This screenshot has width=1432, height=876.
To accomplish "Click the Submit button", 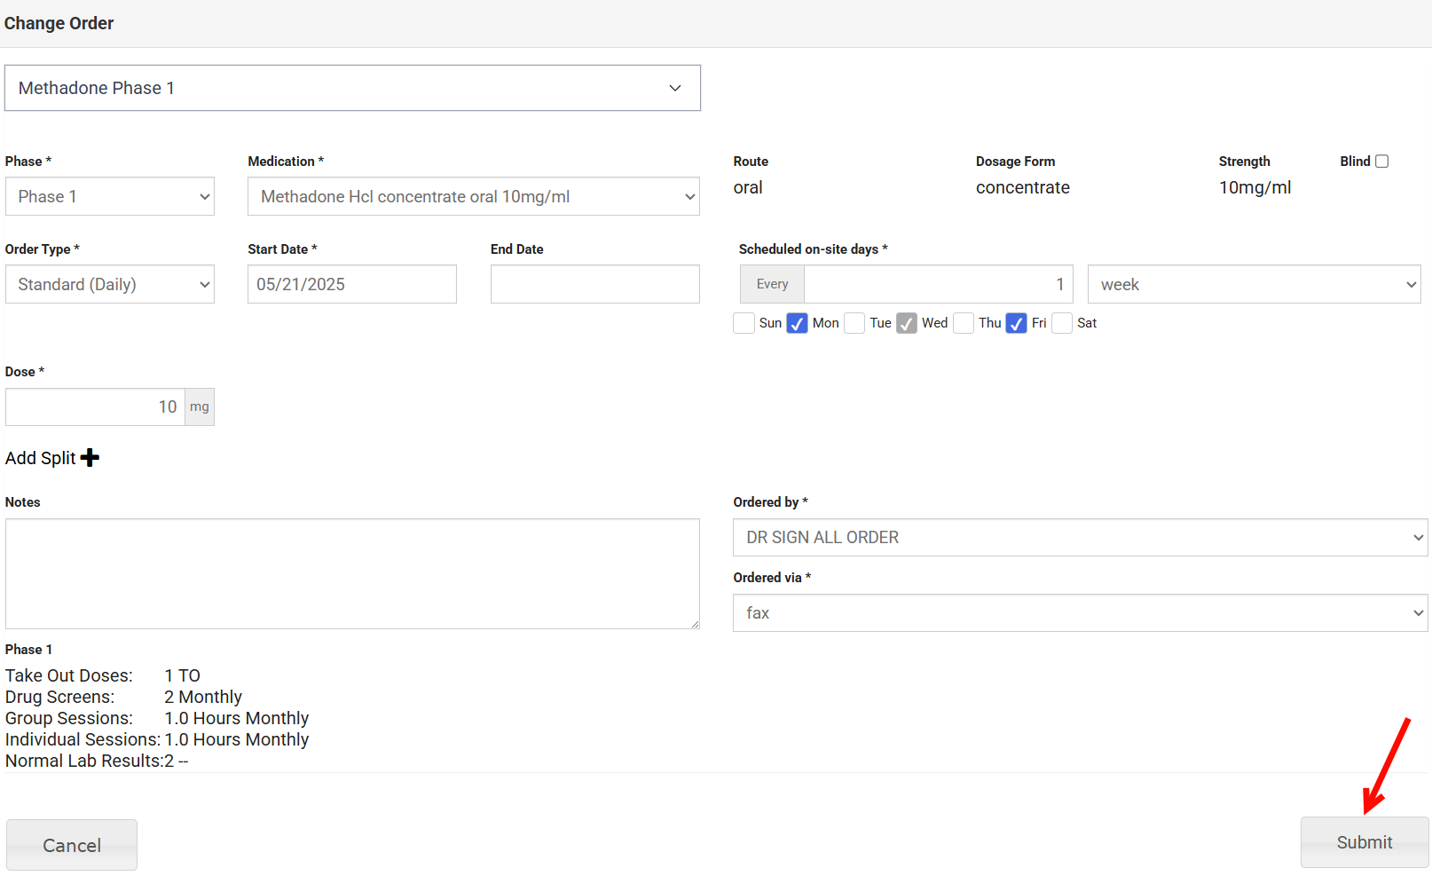I will (x=1364, y=842).
